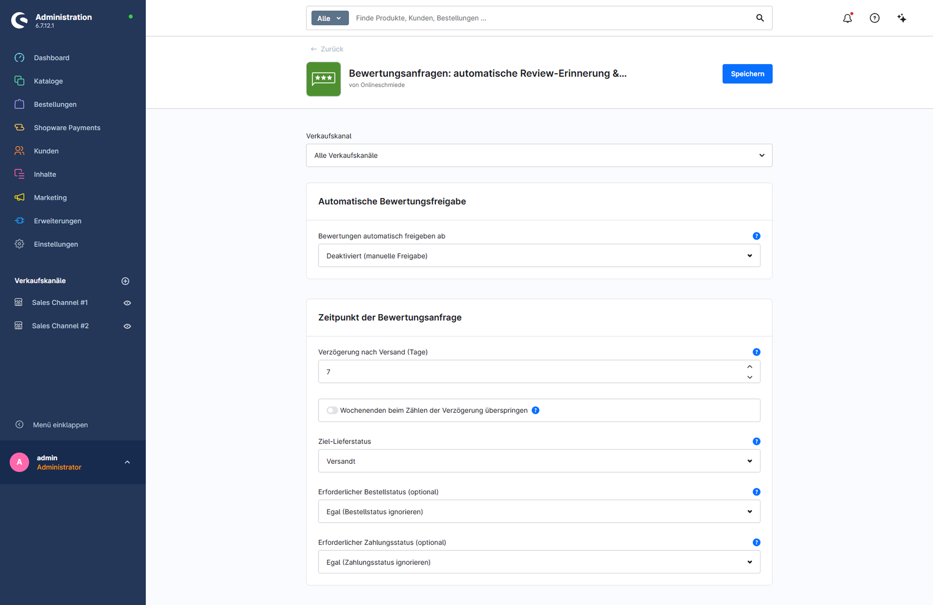
Task: Click the green Bewertungsanfragen plugin icon
Action: pyautogui.click(x=323, y=79)
